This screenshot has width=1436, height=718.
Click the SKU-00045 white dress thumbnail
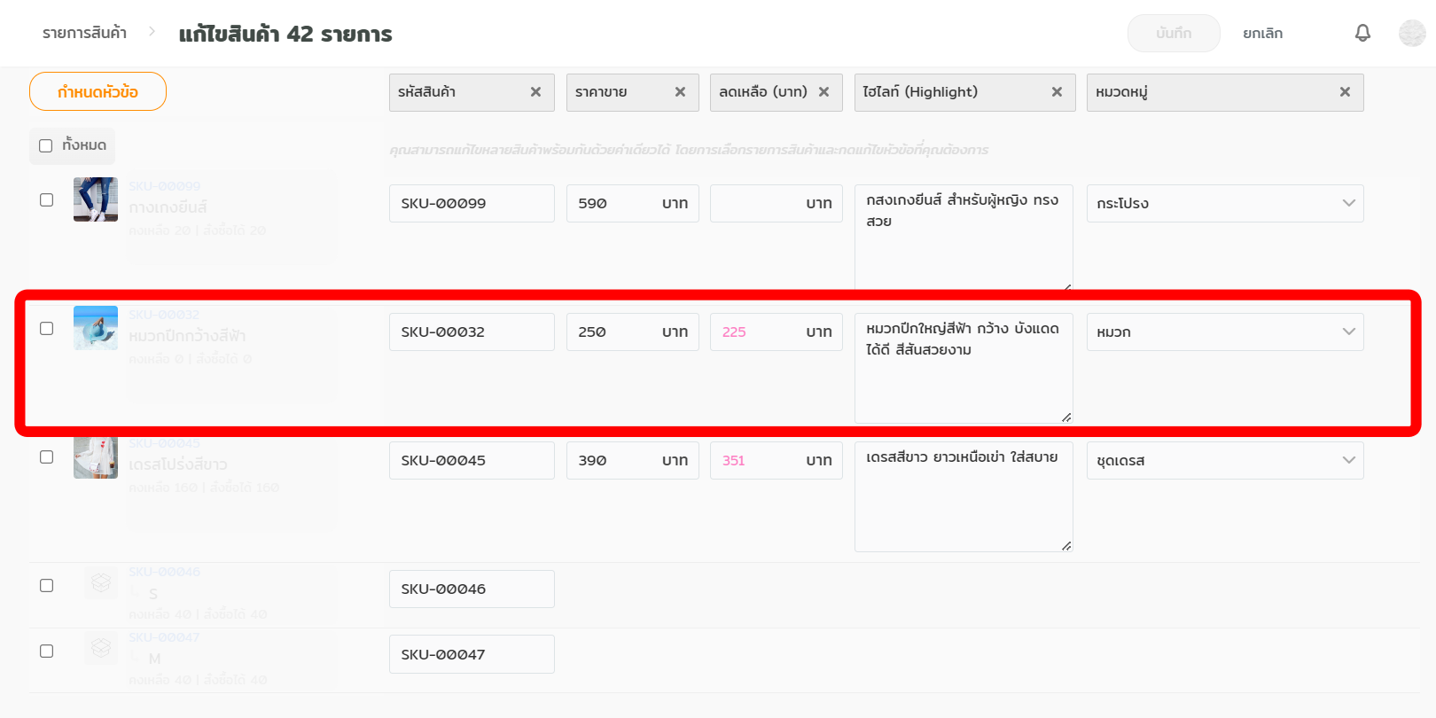point(96,457)
